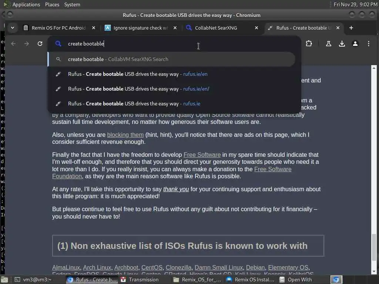Click the italic 'thank you' text
The image size is (379, 284).
click(176, 189)
